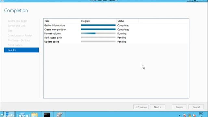Open the speaker volume tray icon
Screen dimensions: 208x117
click(x=194, y=115)
